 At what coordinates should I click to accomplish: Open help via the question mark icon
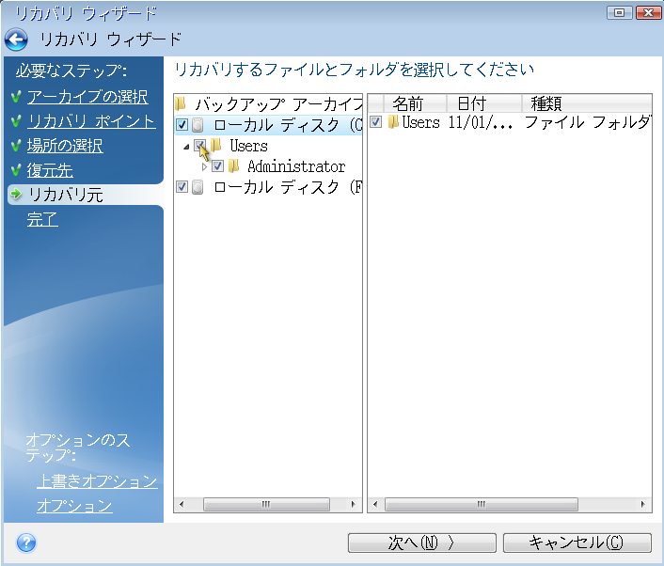(26, 543)
